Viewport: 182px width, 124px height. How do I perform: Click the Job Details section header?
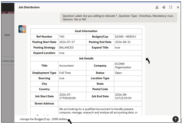point(86,58)
